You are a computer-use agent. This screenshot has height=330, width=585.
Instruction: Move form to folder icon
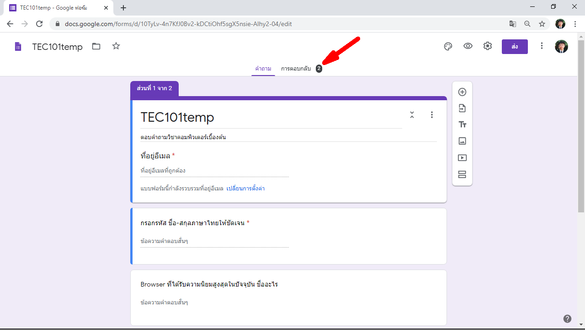point(96,46)
